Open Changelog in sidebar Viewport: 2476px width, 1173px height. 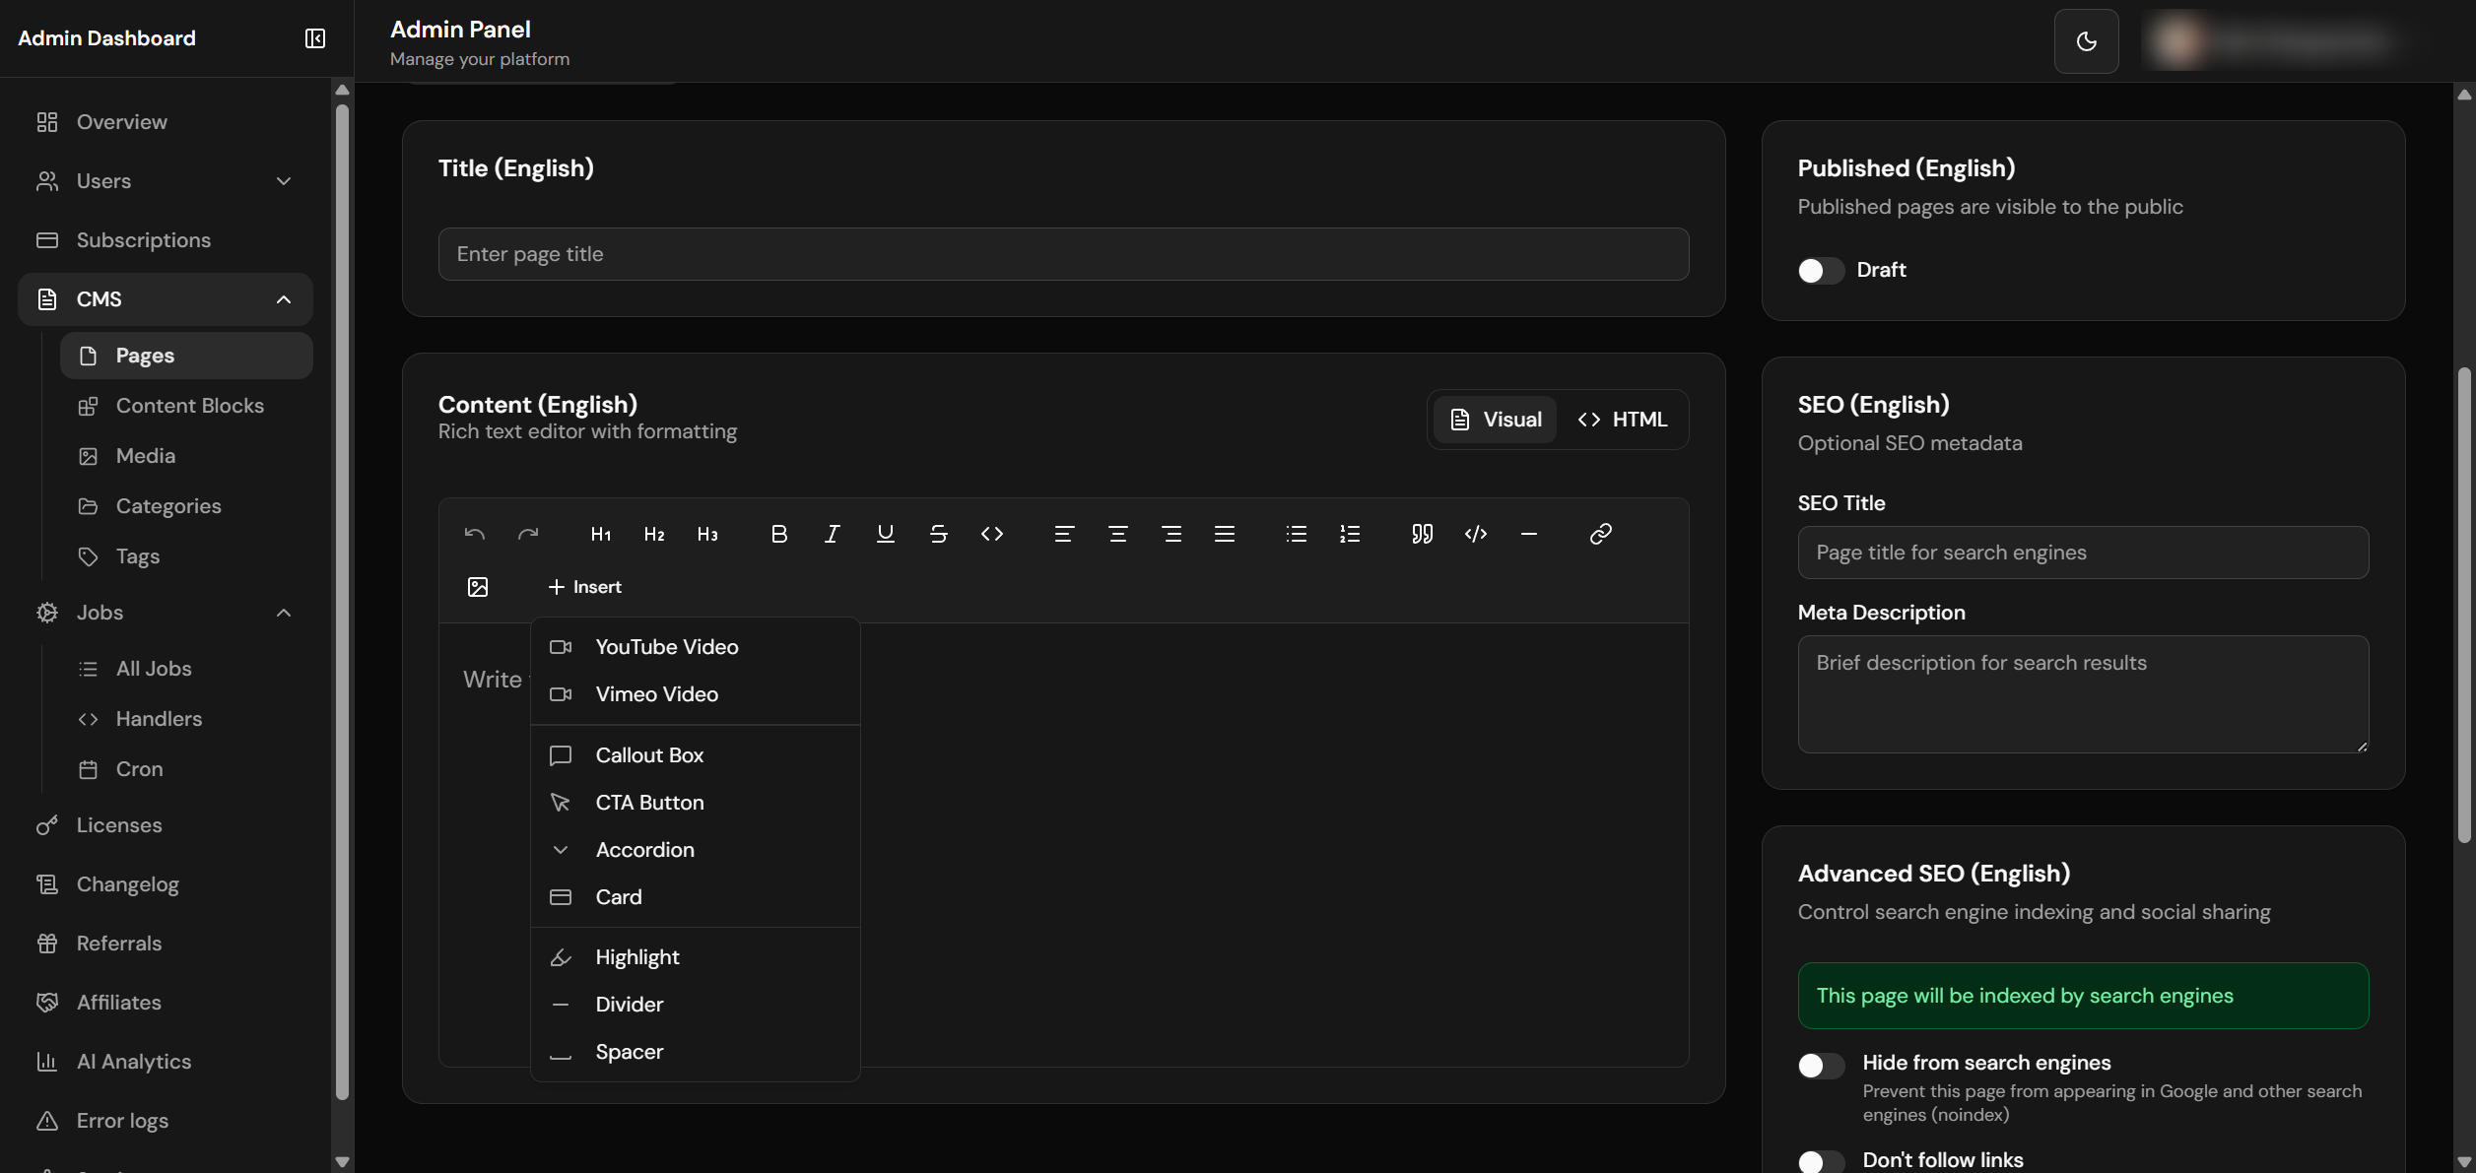(x=166, y=884)
